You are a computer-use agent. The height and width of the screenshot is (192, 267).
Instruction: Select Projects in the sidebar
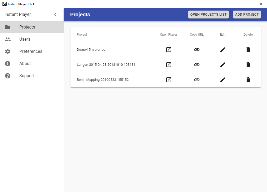(x=32, y=27)
